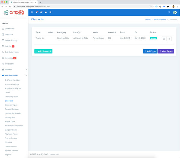
Task: Click the Active status badge
Action: (x=153, y=38)
